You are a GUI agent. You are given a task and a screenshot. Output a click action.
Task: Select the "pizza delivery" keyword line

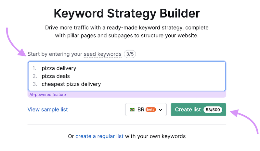[x=59, y=68]
